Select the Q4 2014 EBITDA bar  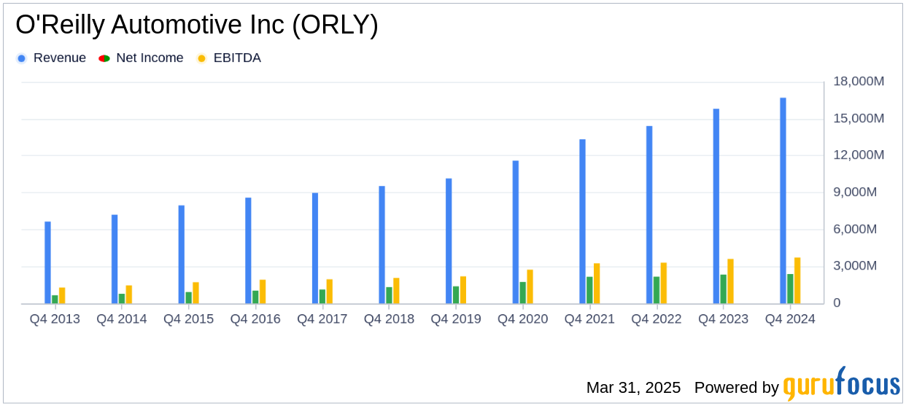click(x=129, y=294)
